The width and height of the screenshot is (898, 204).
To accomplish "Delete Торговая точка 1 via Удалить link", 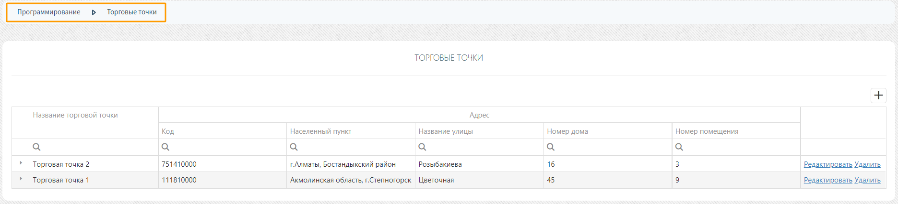I will [x=867, y=180].
